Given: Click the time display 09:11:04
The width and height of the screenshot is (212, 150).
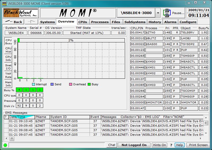Looking at the screenshot, I should [x=198, y=15].
